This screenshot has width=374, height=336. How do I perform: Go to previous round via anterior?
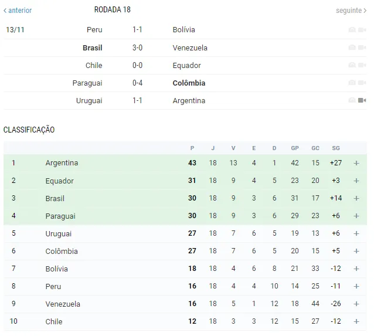coord(18,10)
